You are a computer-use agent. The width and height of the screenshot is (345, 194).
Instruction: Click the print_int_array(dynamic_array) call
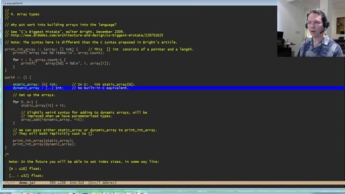point(44,144)
